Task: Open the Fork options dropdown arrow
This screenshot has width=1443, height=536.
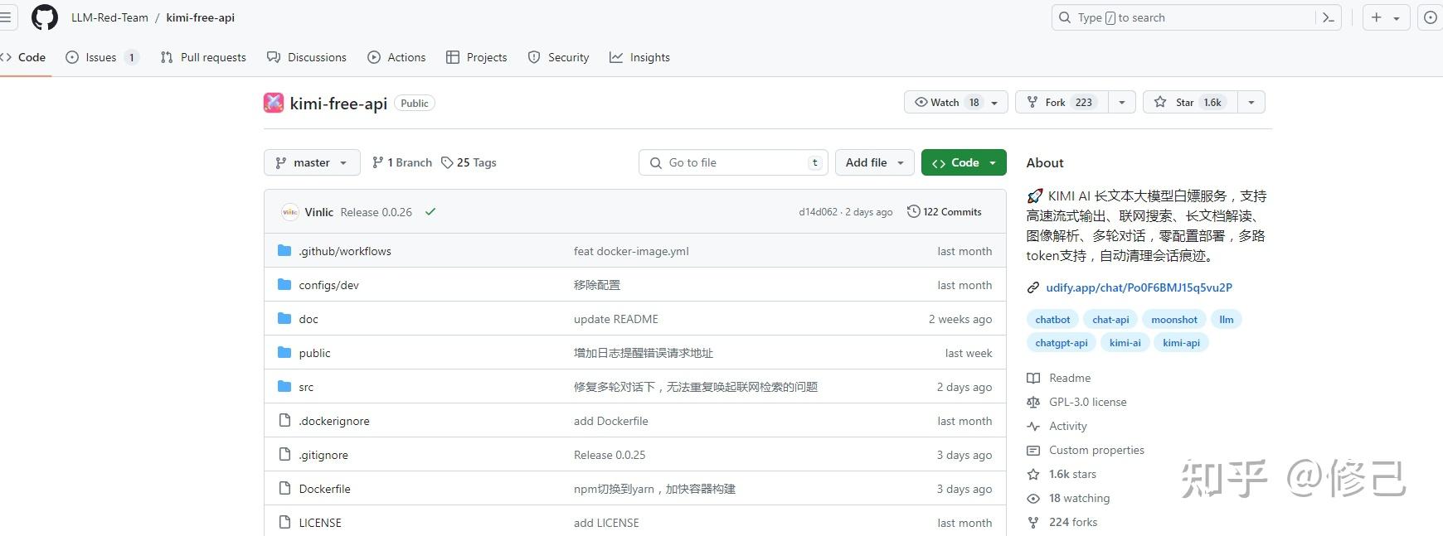Action: point(1122,103)
